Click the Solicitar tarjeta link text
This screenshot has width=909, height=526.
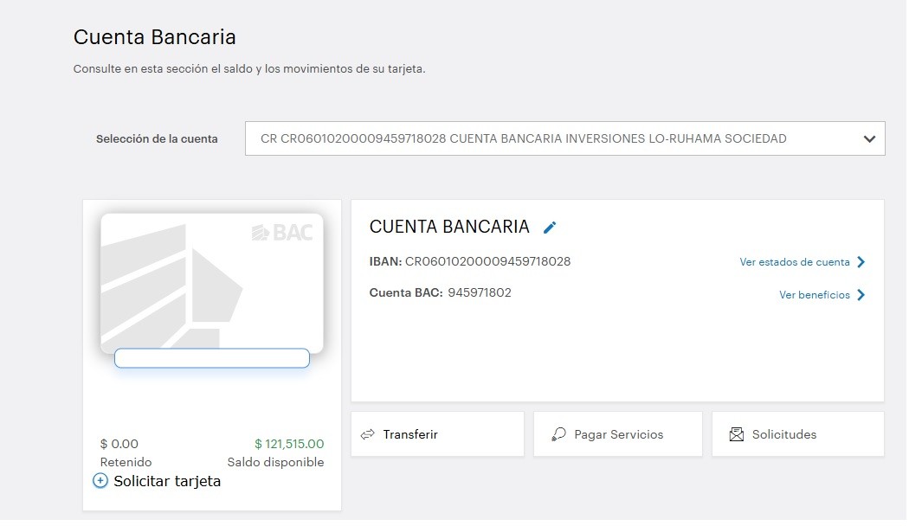(x=167, y=481)
